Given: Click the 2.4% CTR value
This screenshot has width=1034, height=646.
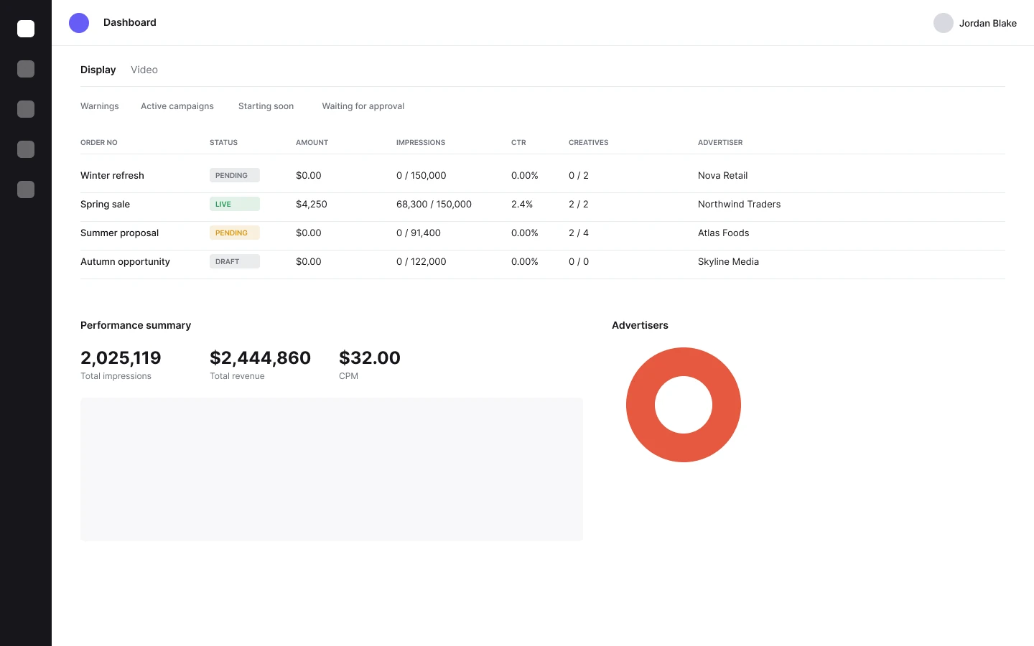Looking at the screenshot, I should (522, 204).
